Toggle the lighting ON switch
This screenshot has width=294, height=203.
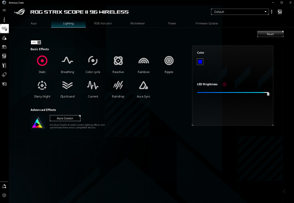(x=36, y=42)
